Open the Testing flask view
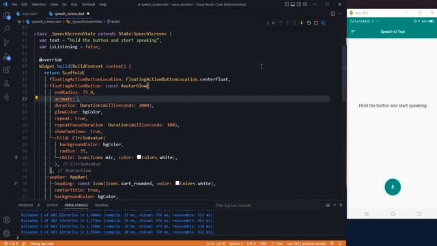The height and width of the screenshot is (246, 437). [6, 83]
